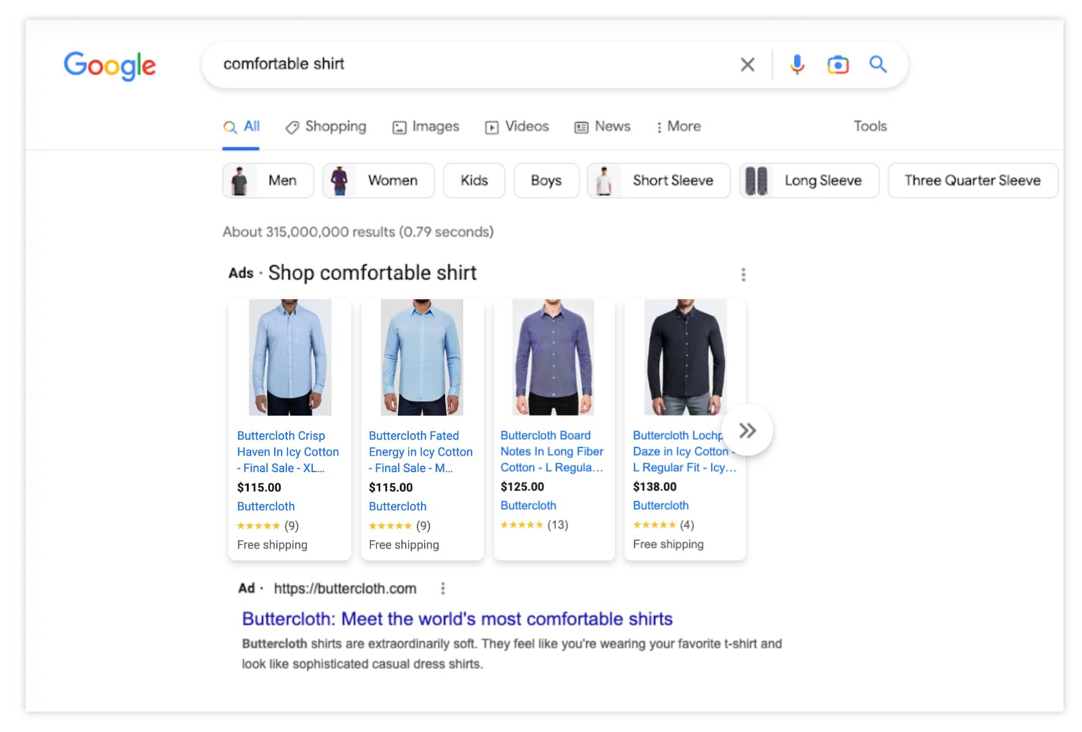
Task: Click the dark Lochp Daze shirt thumbnail
Action: pos(685,357)
